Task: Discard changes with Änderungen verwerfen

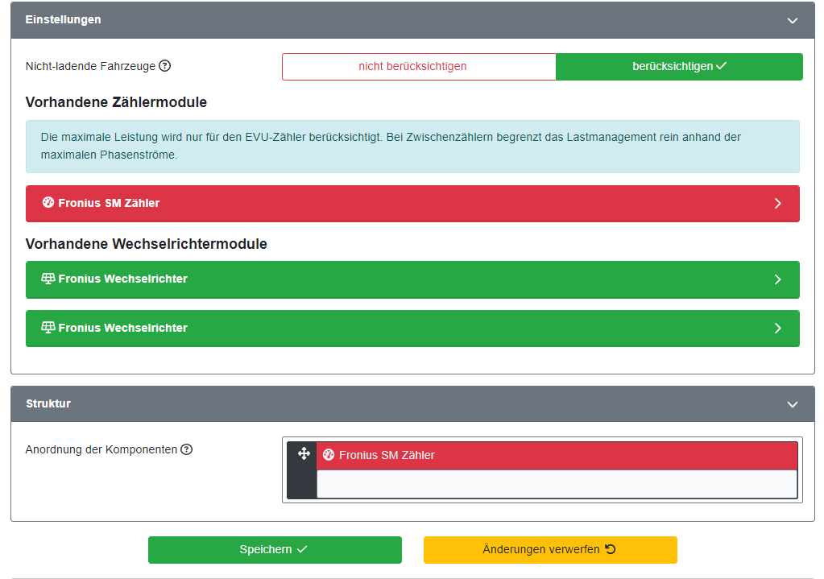Action: pyautogui.click(x=550, y=549)
